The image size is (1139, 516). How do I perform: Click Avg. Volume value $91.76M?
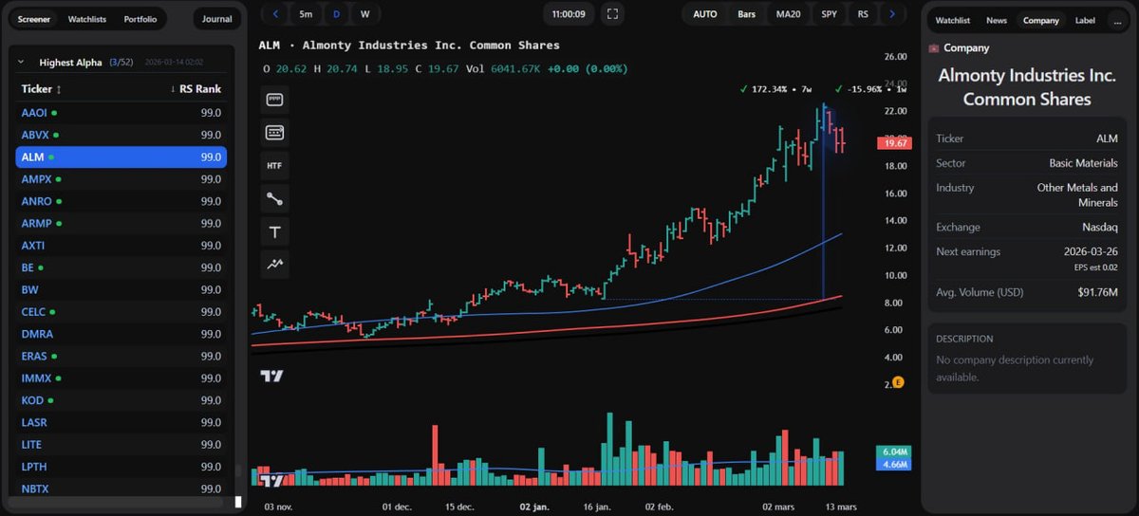(x=1099, y=292)
